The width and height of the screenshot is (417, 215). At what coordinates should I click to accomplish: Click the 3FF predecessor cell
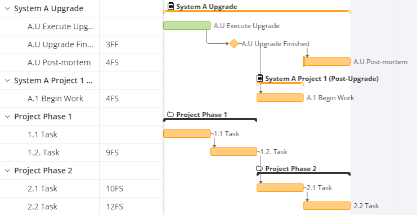coord(131,44)
